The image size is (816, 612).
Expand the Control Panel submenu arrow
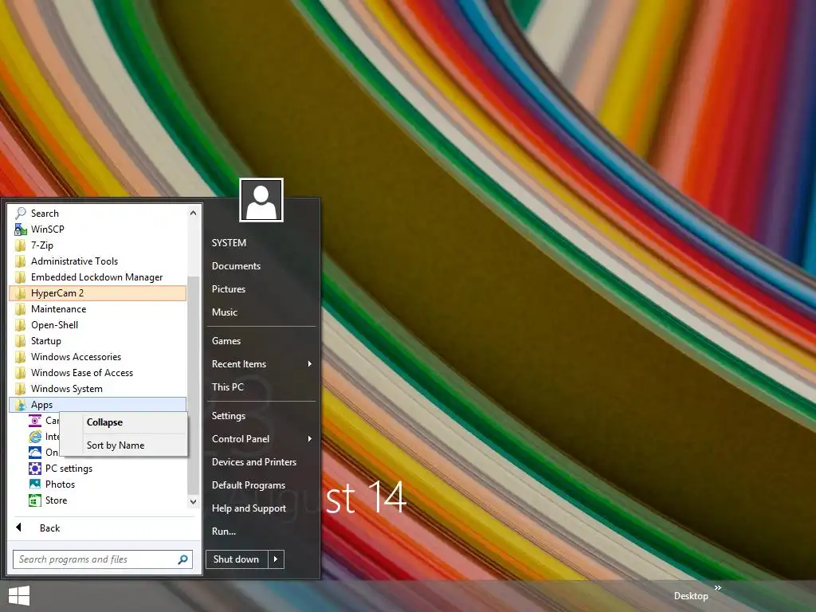pyautogui.click(x=310, y=439)
